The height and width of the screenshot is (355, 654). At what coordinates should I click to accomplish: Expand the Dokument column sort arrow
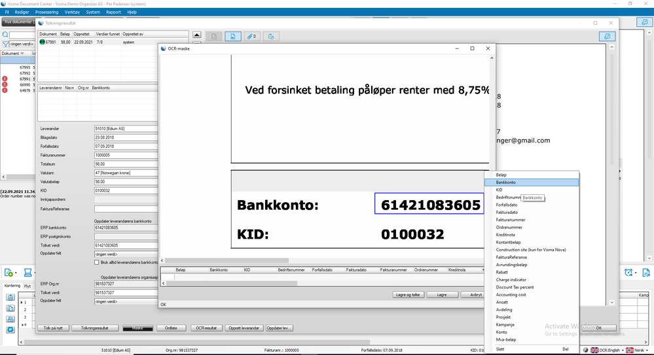[x=22, y=54]
